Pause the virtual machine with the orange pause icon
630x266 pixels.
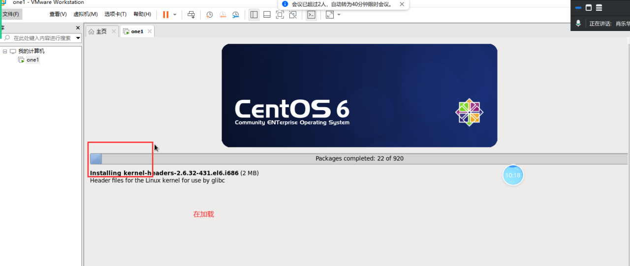[166, 15]
